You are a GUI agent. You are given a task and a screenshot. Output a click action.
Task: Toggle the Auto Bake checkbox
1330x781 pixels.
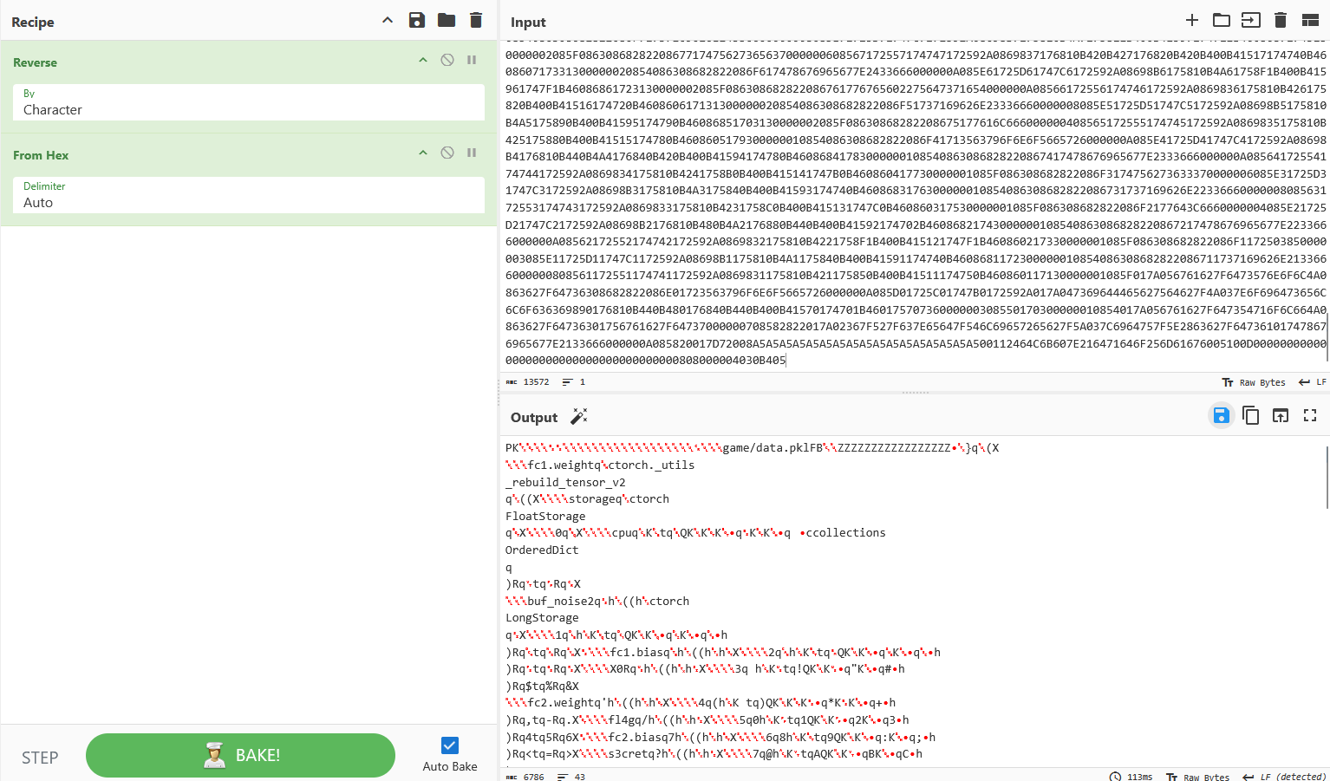[x=450, y=745]
